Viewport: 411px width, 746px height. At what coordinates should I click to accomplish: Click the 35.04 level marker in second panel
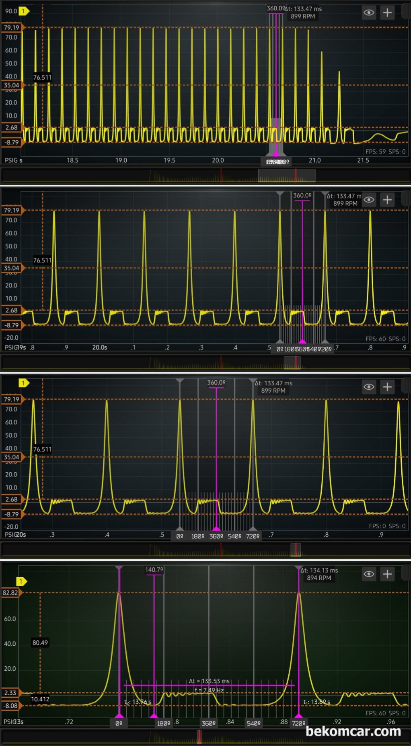point(12,268)
